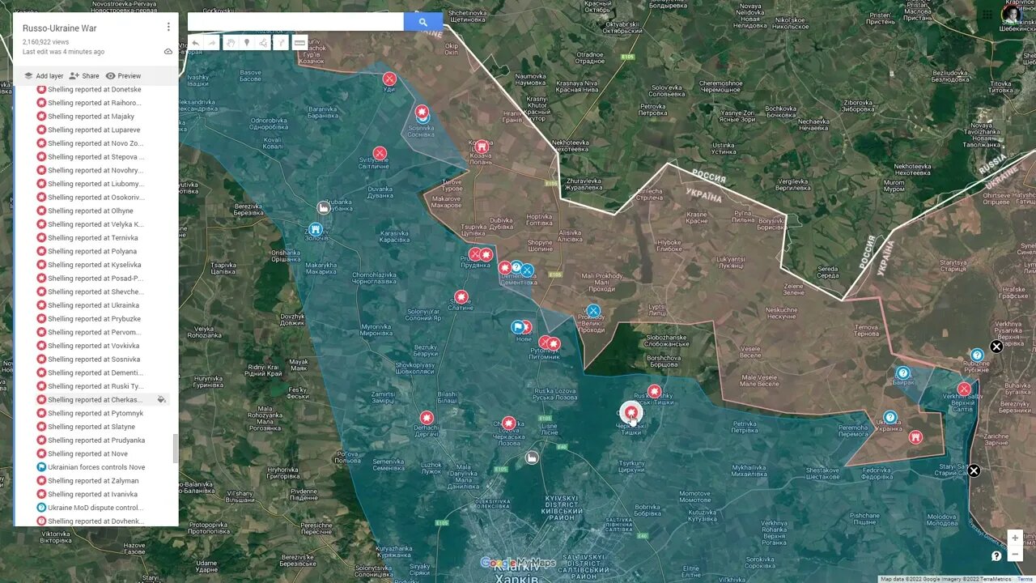Click the blue marker at Zolochiv

click(x=316, y=229)
